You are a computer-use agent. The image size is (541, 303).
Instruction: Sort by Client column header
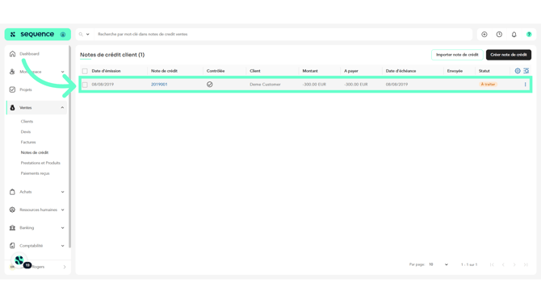255,71
